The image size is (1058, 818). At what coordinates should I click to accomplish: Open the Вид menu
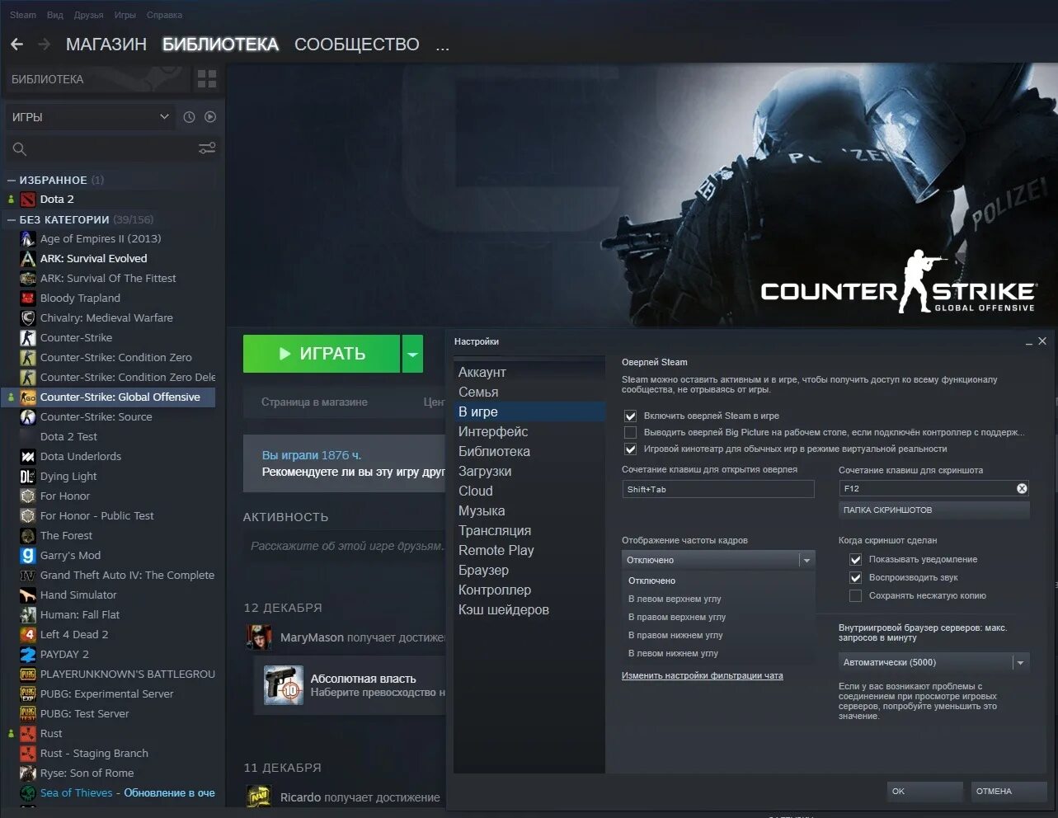pyautogui.click(x=55, y=15)
